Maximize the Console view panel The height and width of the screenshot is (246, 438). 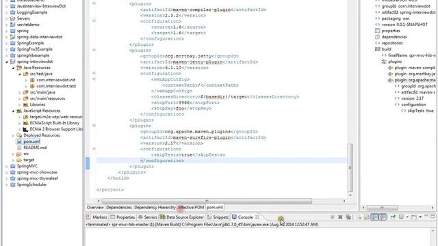click(433, 217)
